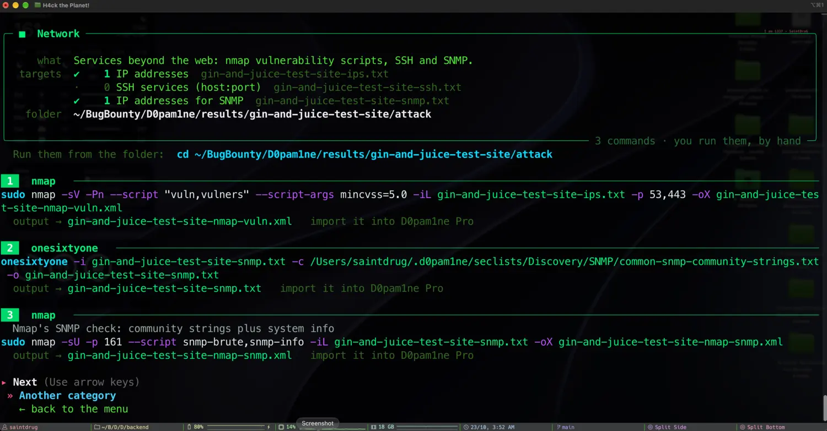Click the terminal scrollbar thumb on the right edge
This screenshot has height=431, width=827.
(x=825, y=408)
